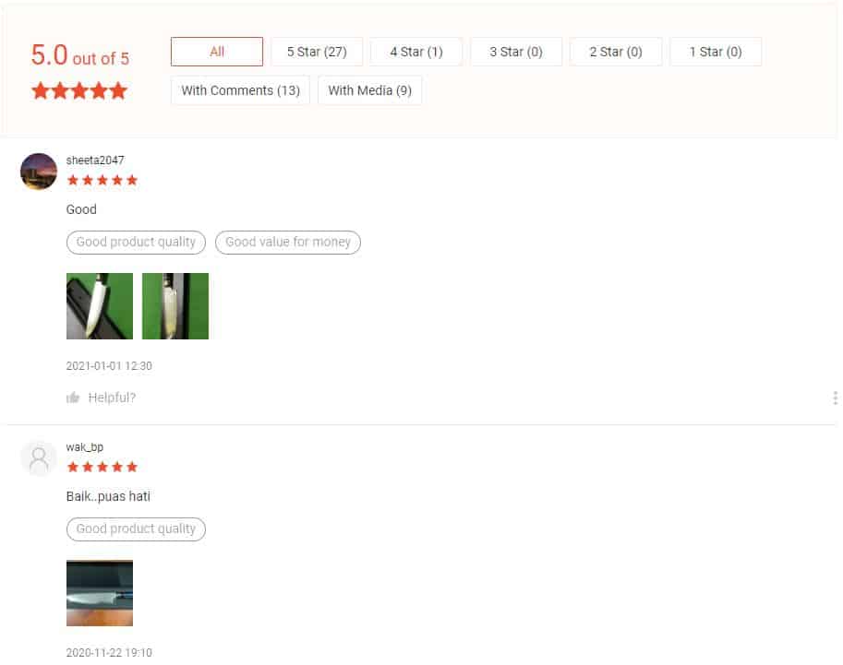Viewport: 843px width, 665px height.
Task: Click sheeta2047's profile avatar
Action: click(x=39, y=172)
